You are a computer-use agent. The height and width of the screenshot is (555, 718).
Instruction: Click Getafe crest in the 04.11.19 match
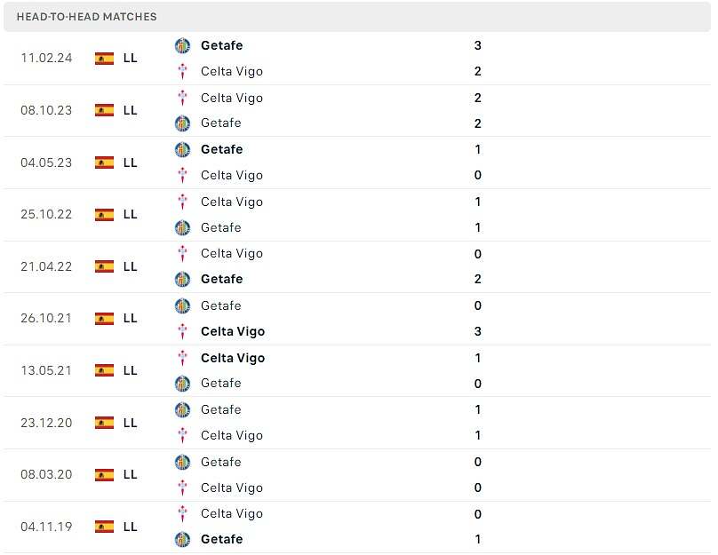[x=182, y=539]
